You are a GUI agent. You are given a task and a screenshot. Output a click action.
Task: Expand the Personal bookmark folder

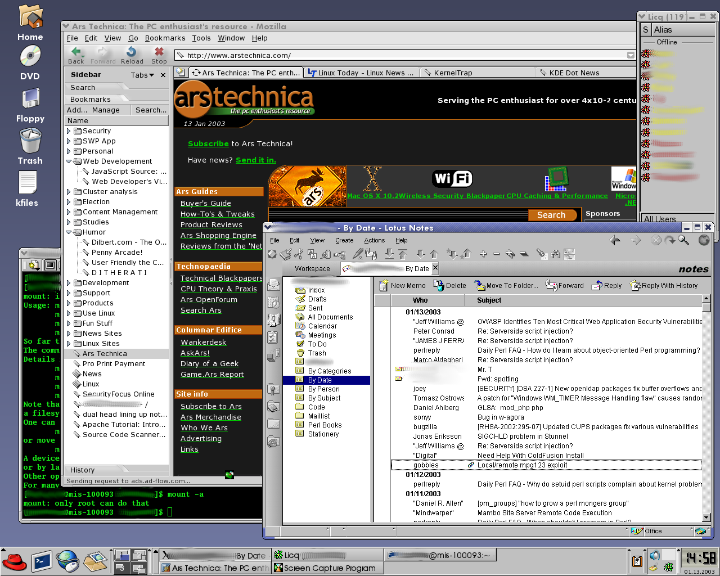[x=69, y=151]
